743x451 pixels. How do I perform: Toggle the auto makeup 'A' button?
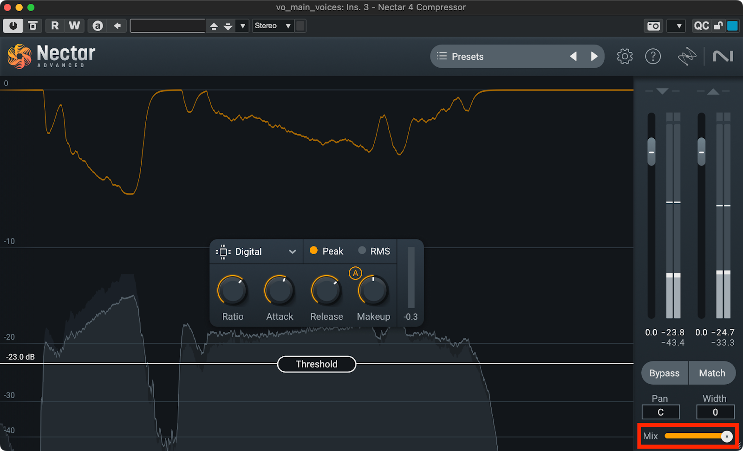(x=355, y=273)
